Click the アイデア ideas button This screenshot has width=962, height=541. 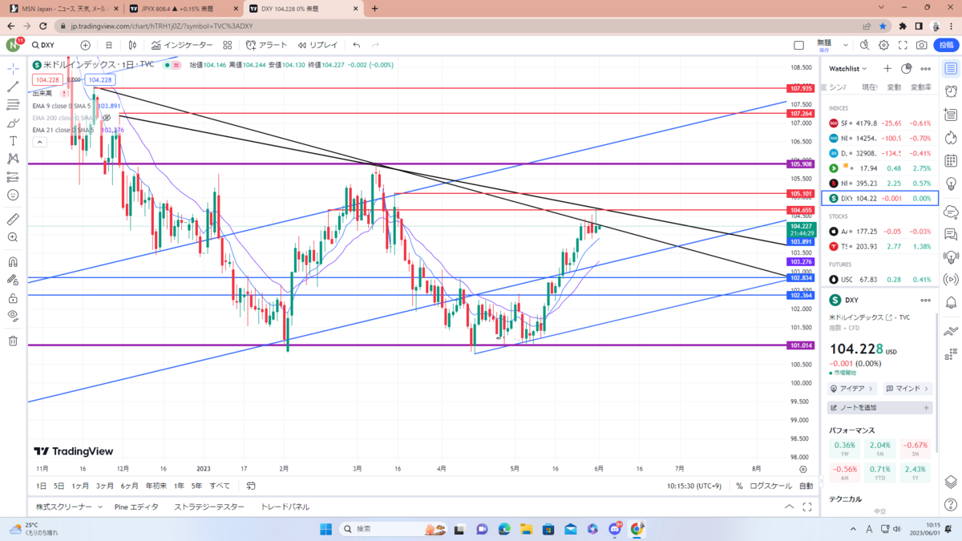[853, 388]
